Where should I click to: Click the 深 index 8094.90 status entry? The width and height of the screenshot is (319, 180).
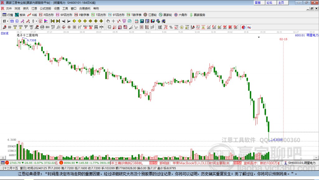(85, 163)
